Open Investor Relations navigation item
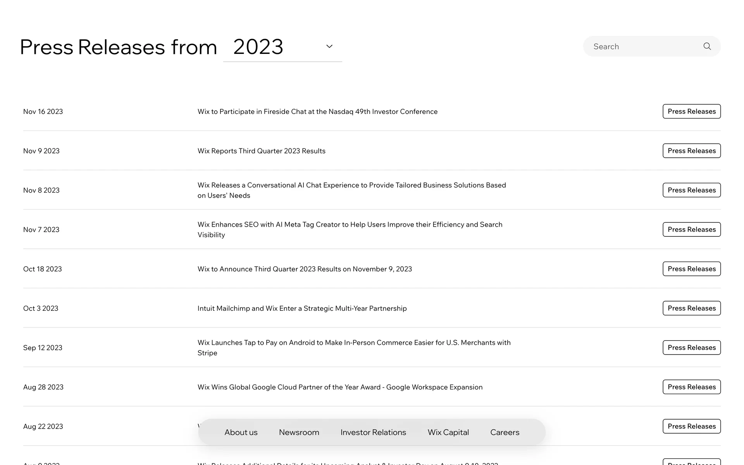Viewport: 744px width, 465px height. point(373,432)
